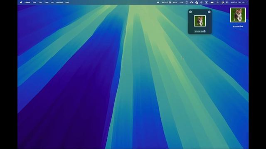
Task: Click the prisoner.jpg file name on desktop
Action: 238,26
